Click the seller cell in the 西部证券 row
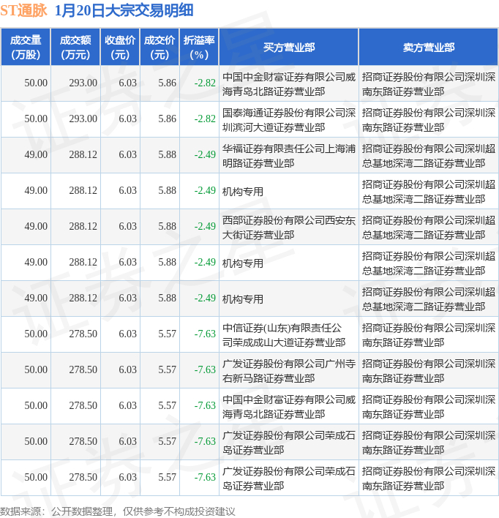Viewport: 499px width, 518px height. click(x=429, y=228)
